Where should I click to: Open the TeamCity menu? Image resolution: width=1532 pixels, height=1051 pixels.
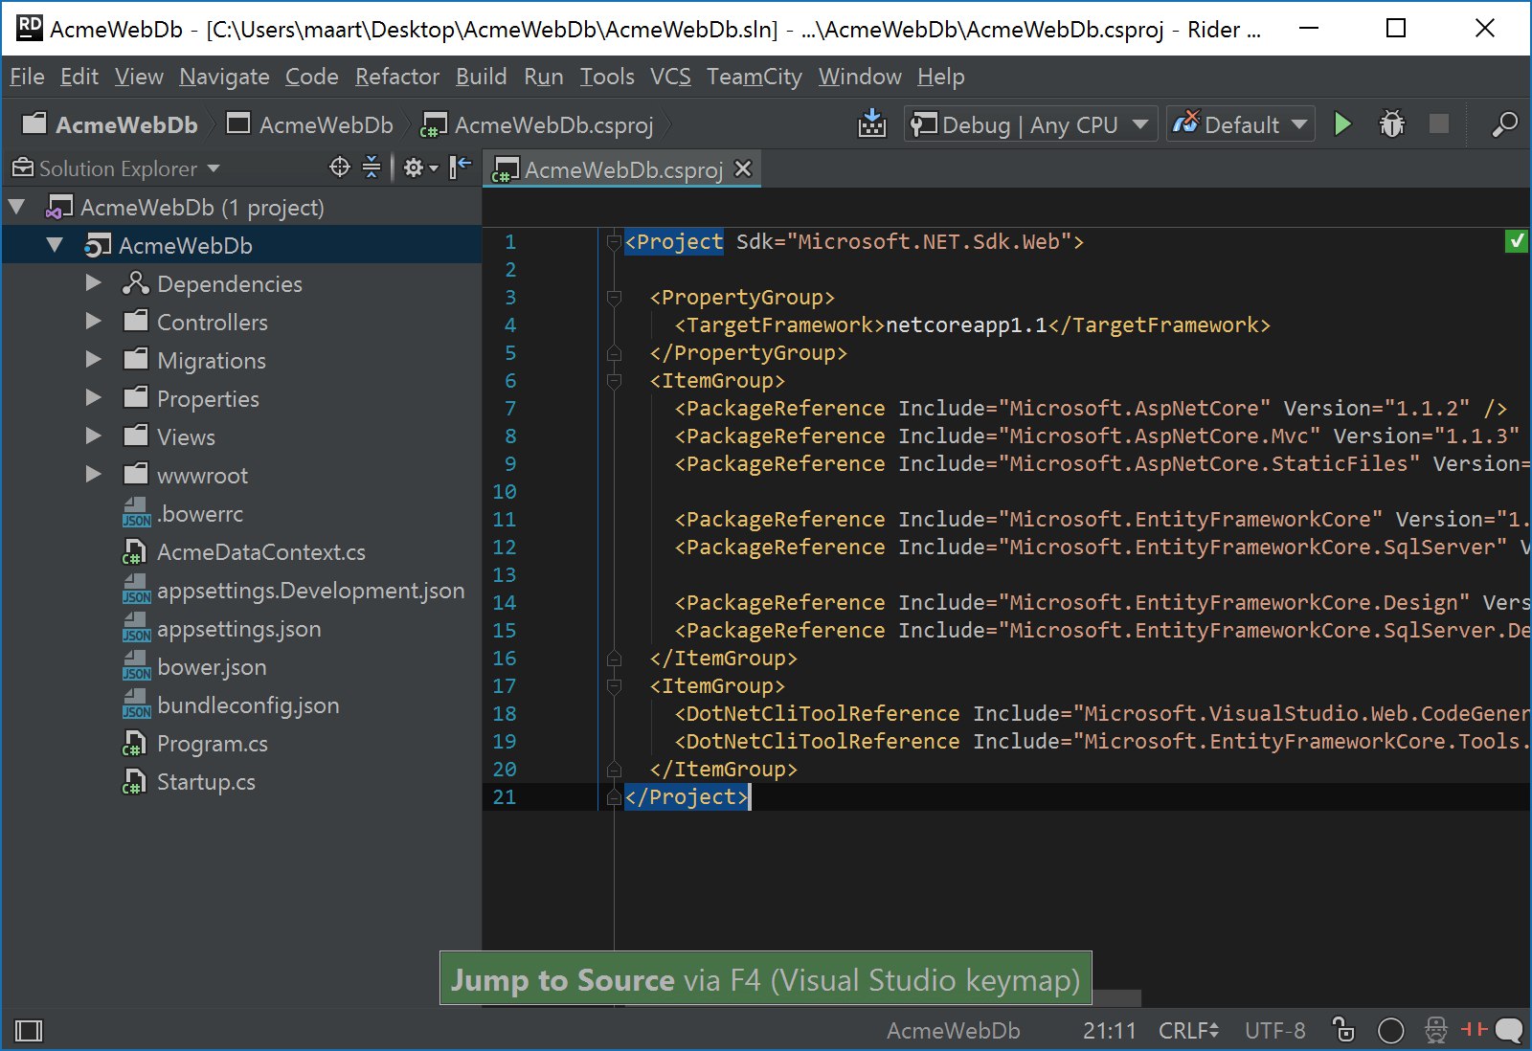point(755,77)
